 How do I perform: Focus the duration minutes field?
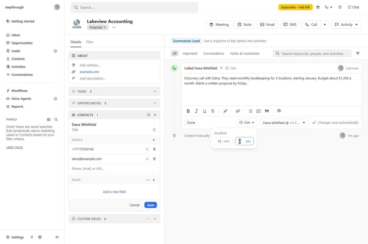[x=223, y=141]
